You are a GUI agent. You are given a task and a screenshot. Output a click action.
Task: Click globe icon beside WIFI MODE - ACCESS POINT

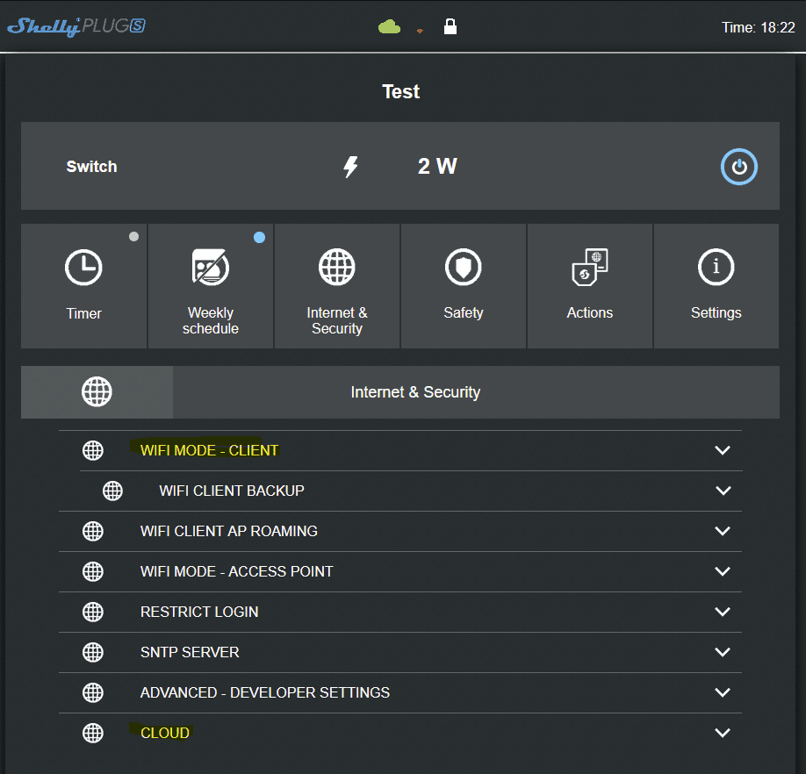[93, 571]
